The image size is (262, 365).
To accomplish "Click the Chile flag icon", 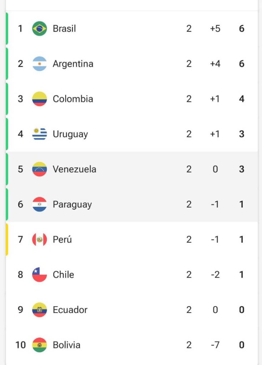I will [39, 275].
